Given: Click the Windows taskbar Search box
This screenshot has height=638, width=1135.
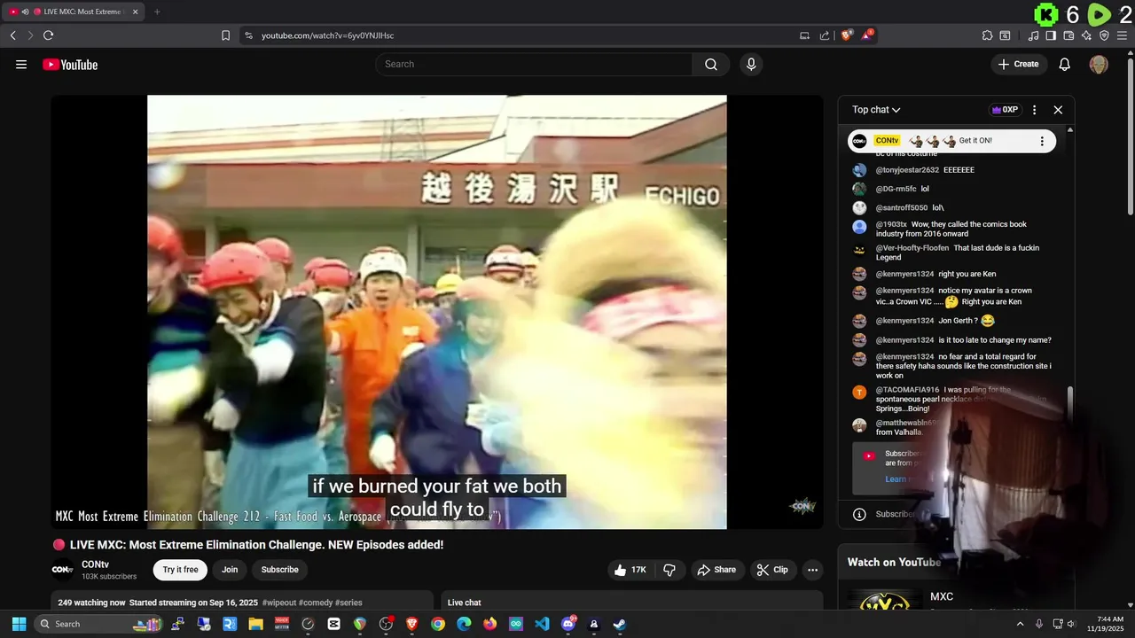Looking at the screenshot, I should pyautogui.click(x=100, y=624).
